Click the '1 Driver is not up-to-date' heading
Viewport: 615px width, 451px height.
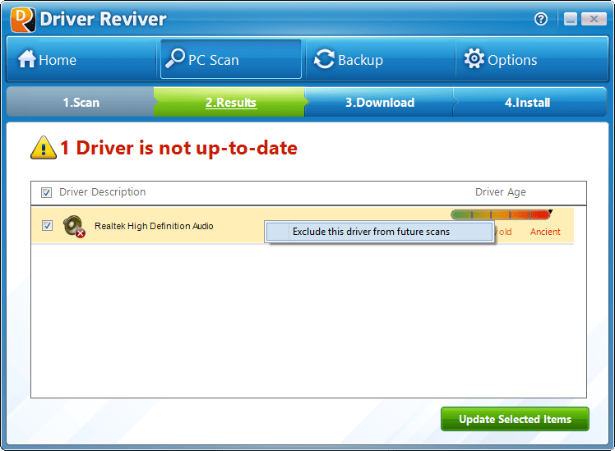coord(179,148)
